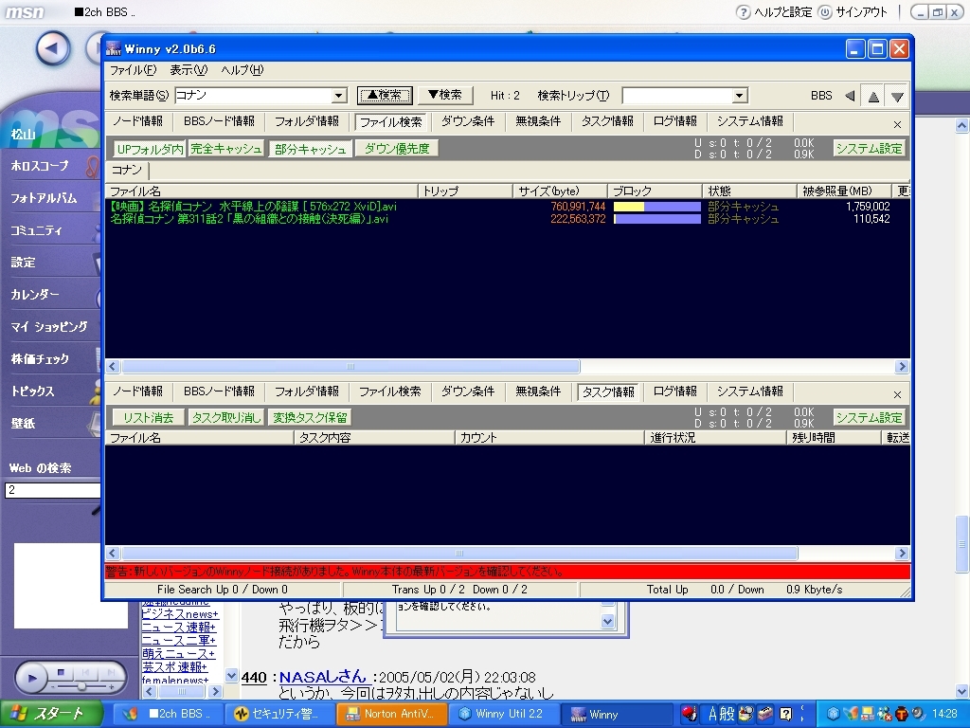
Task: Expand the 検索単語 combo box dropdown
Action: tap(338, 96)
